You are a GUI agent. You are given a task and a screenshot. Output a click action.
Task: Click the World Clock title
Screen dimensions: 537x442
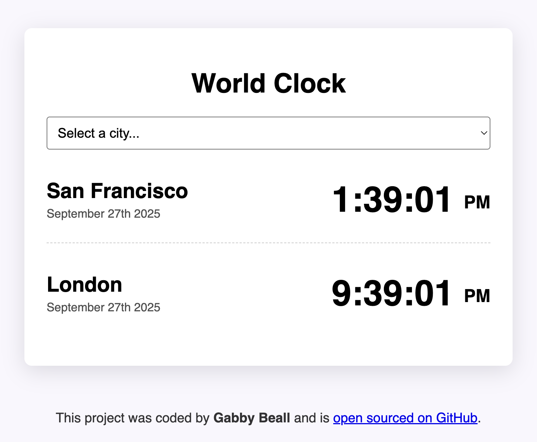click(x=268, y=82)
